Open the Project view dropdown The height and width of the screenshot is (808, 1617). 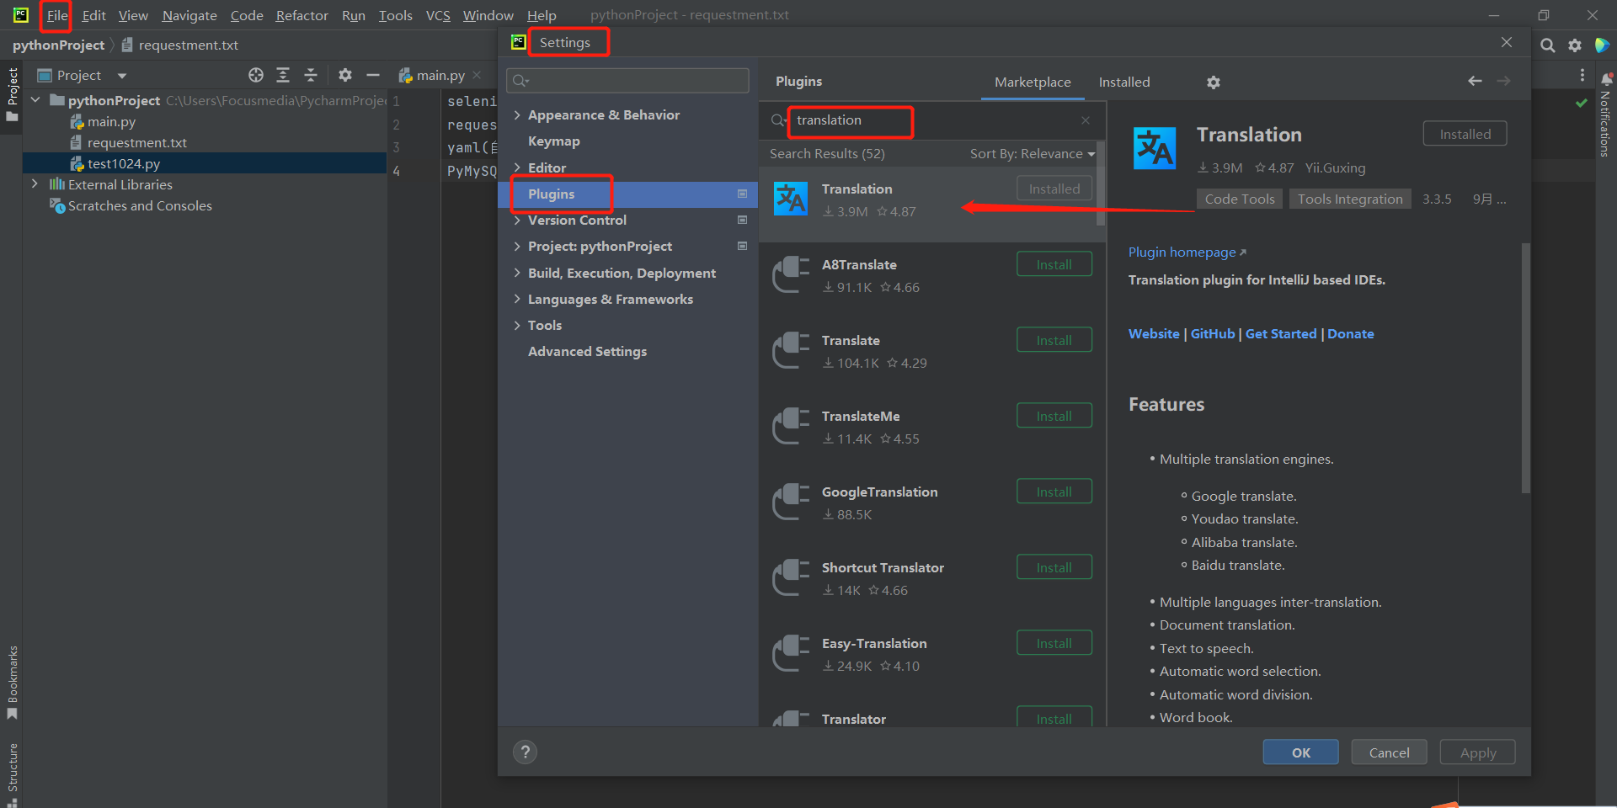click(122, 76)
